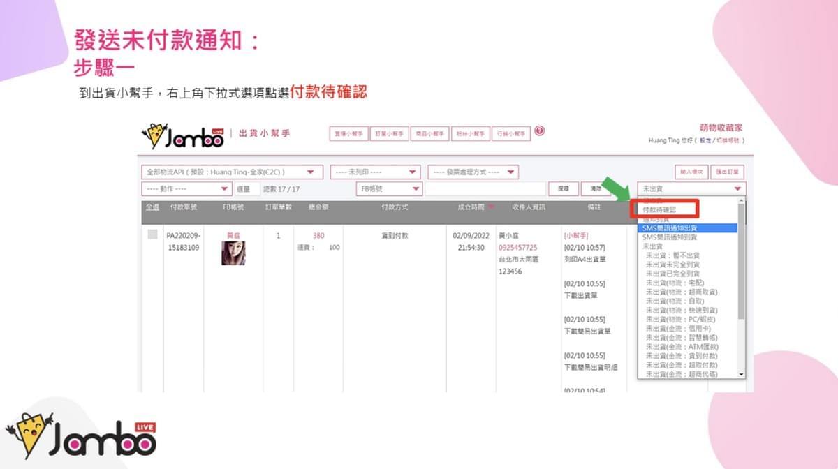
Task: Switch to the 粉絲小幫手 tab
Action: click(x=471, y=133)
